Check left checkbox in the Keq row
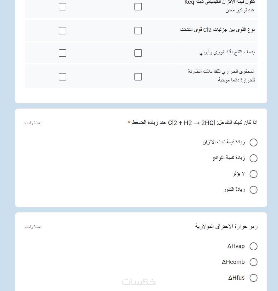The width and height of the screenshot is (278, 291). pyautogui.click(x=62, y=7)
